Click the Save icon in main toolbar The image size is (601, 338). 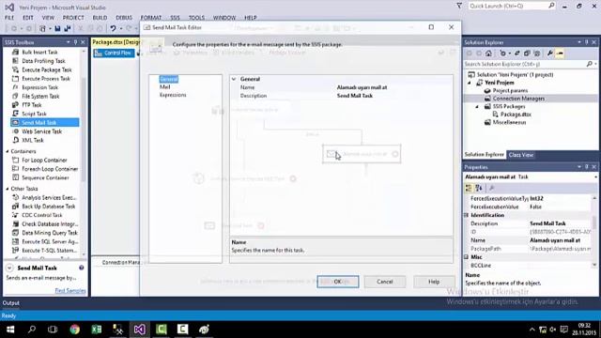point(57,28)
